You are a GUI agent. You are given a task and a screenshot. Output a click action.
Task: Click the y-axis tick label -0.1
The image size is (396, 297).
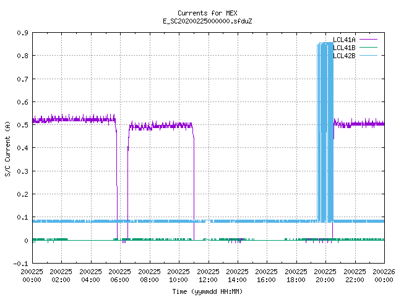pos(20,264)
